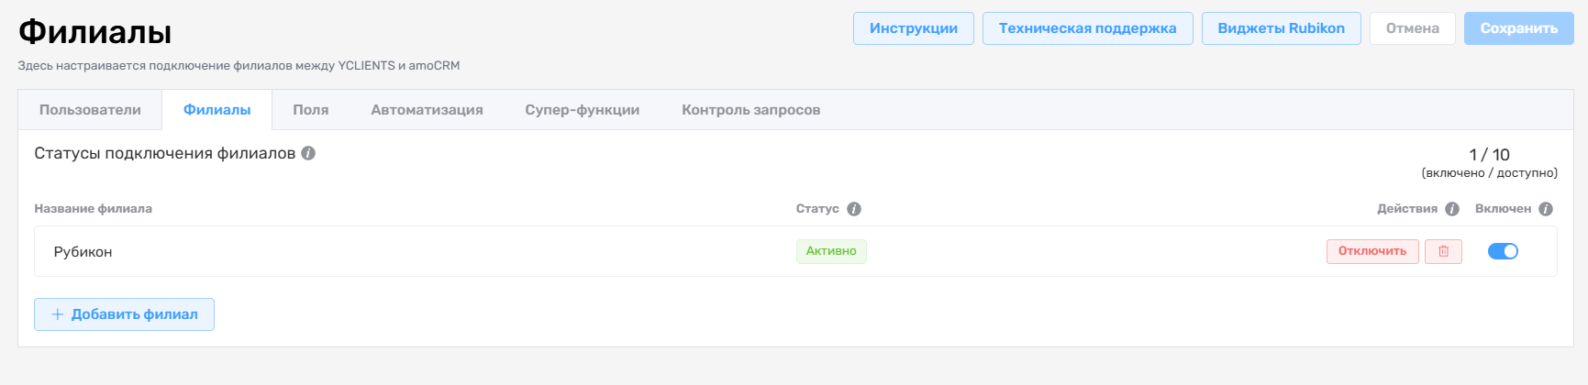Select the Филиалы tab

217,110
